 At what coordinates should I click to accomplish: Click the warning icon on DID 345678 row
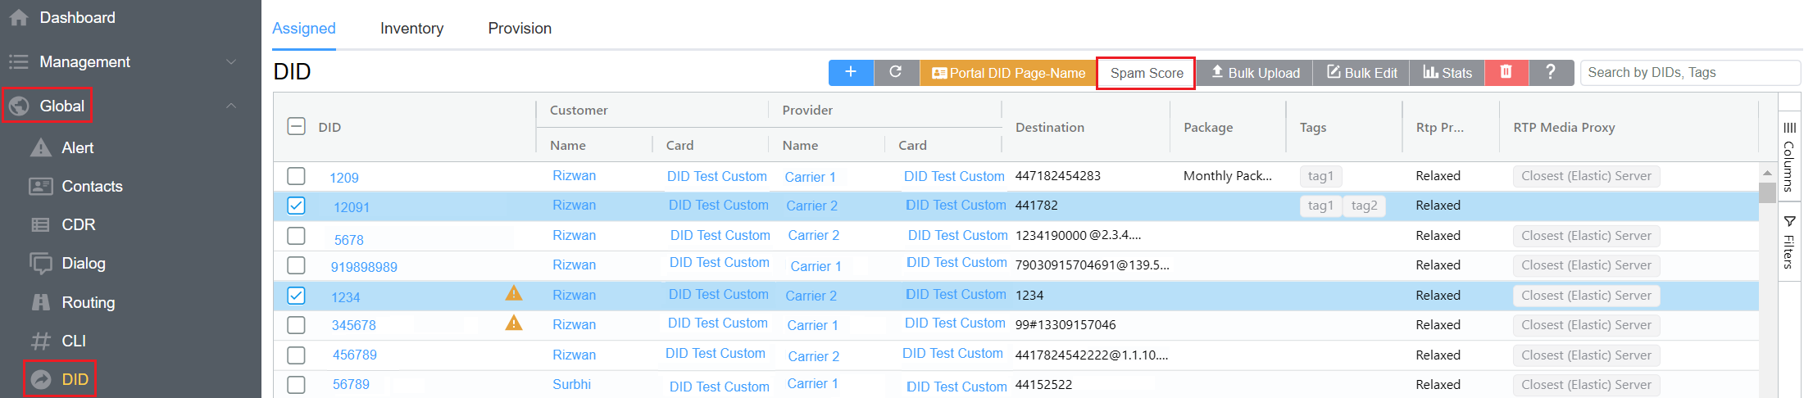tap(514, 323)
